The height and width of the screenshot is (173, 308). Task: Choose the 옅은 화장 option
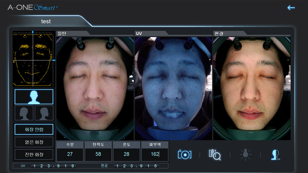[34, 142]
